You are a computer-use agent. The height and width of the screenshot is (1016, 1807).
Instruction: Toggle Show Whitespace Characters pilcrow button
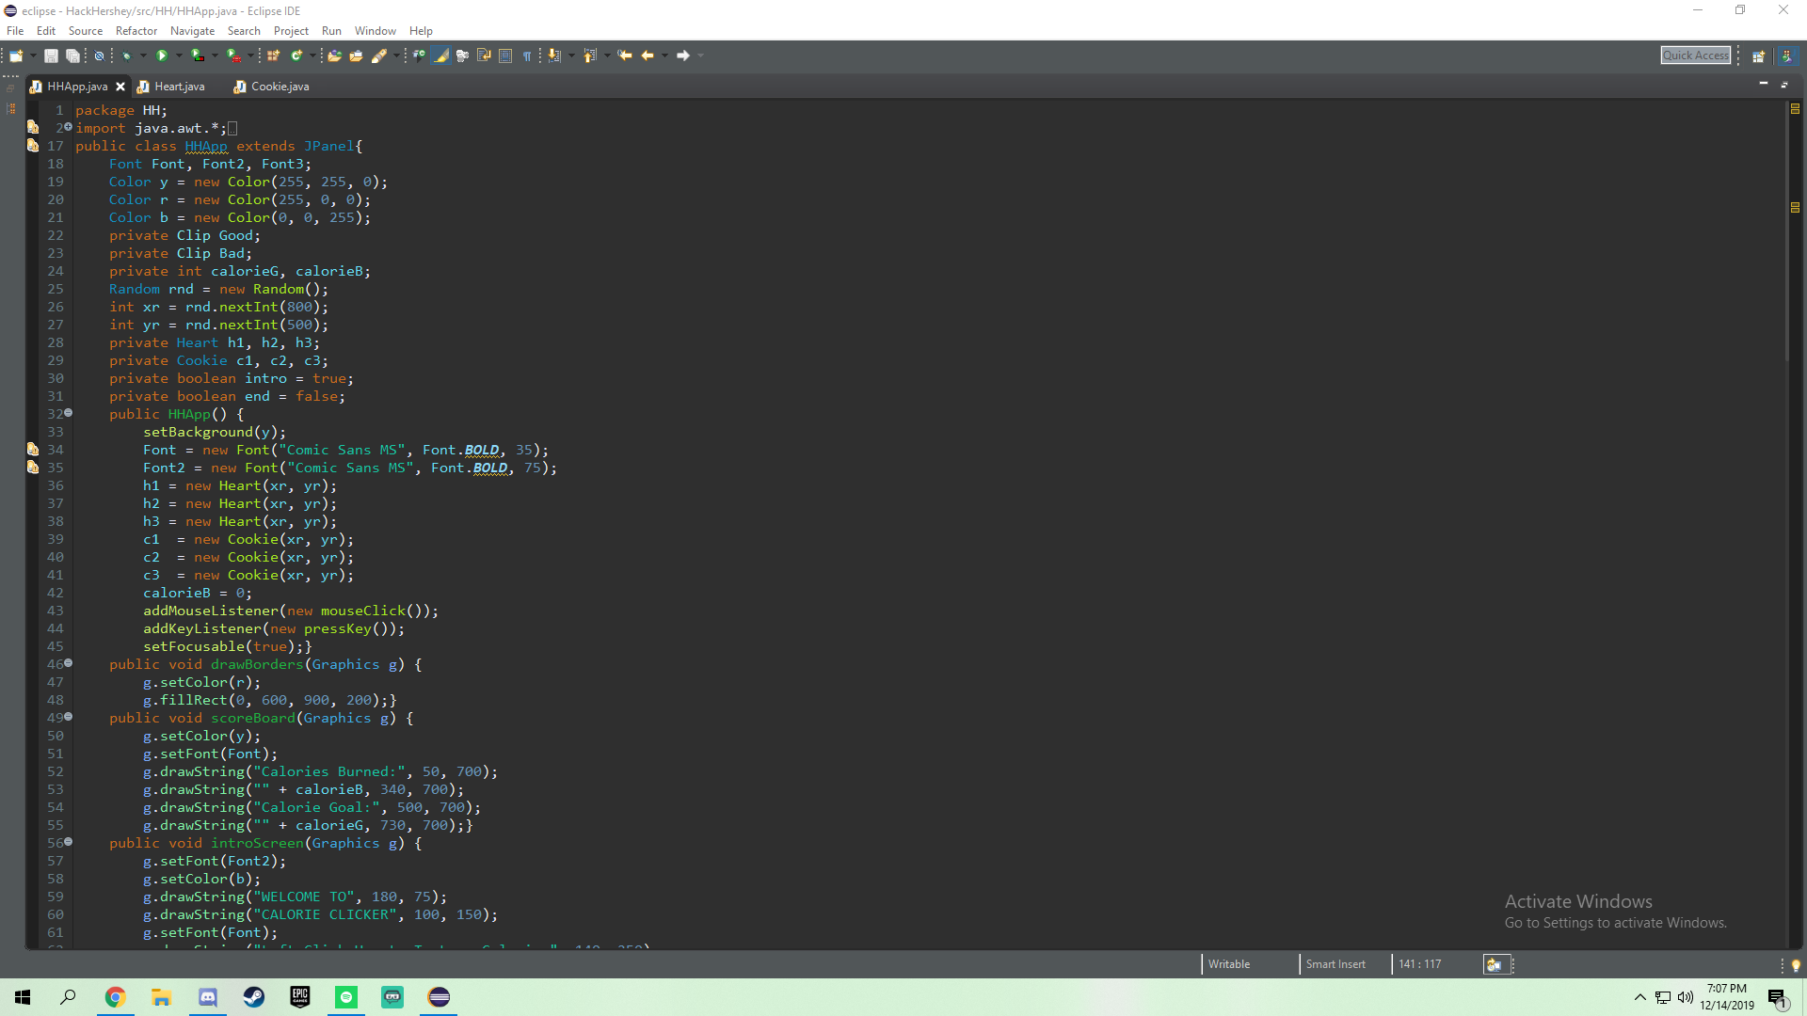[527, 56]
